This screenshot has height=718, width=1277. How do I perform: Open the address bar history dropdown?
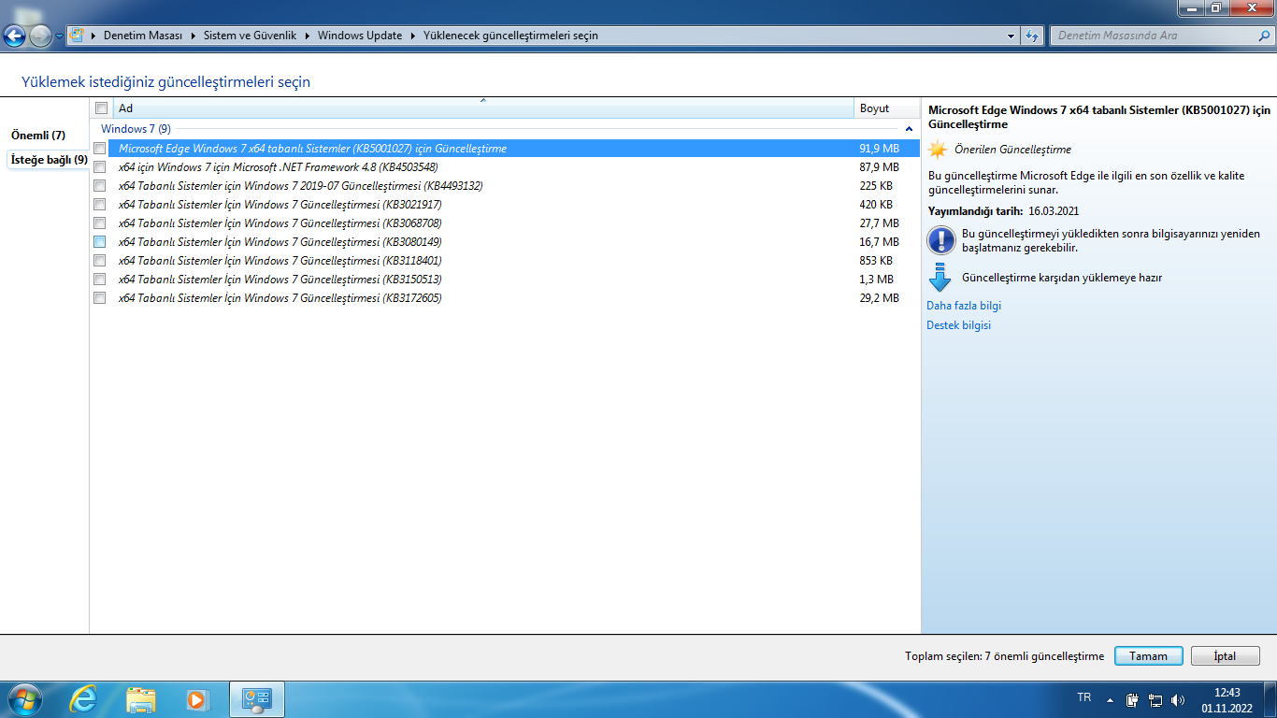(x=1012, y=36)
